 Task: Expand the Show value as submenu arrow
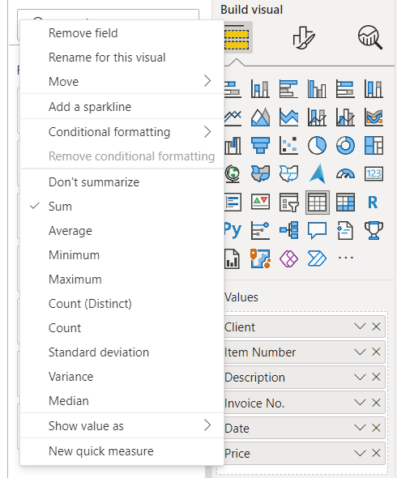pos(207,425)
